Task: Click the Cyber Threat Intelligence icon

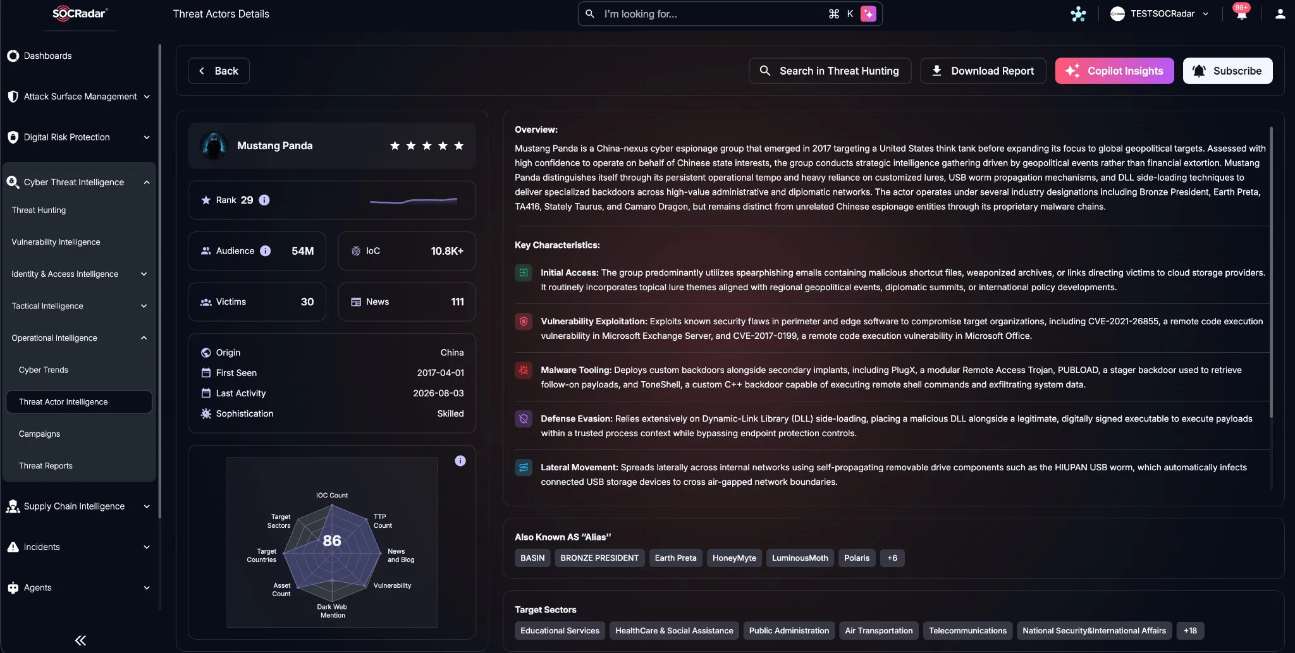Action: click(x=13, y=182)
